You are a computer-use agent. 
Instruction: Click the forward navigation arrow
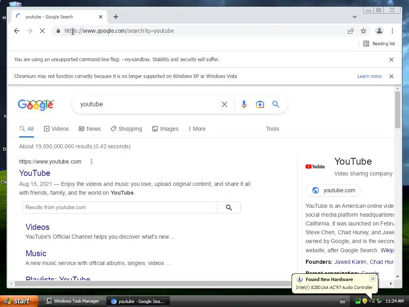click(x=30, y=31)
